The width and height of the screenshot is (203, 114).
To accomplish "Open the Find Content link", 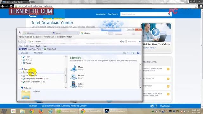I will pos(113,14).
